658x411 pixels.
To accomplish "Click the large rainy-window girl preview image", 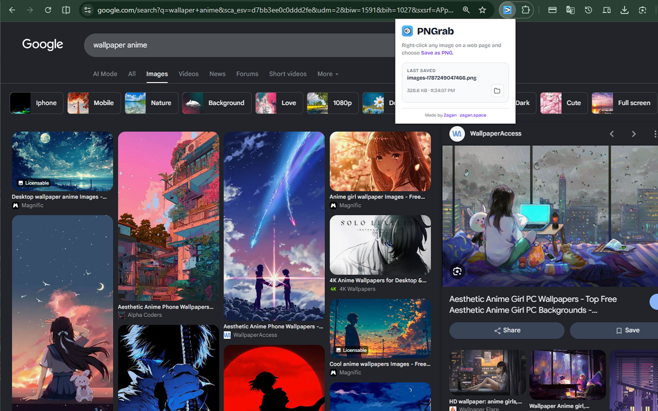I will (550, 216).
